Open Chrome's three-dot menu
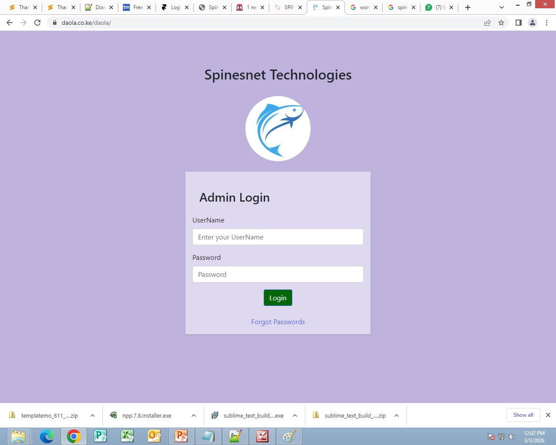 [546, 23]
